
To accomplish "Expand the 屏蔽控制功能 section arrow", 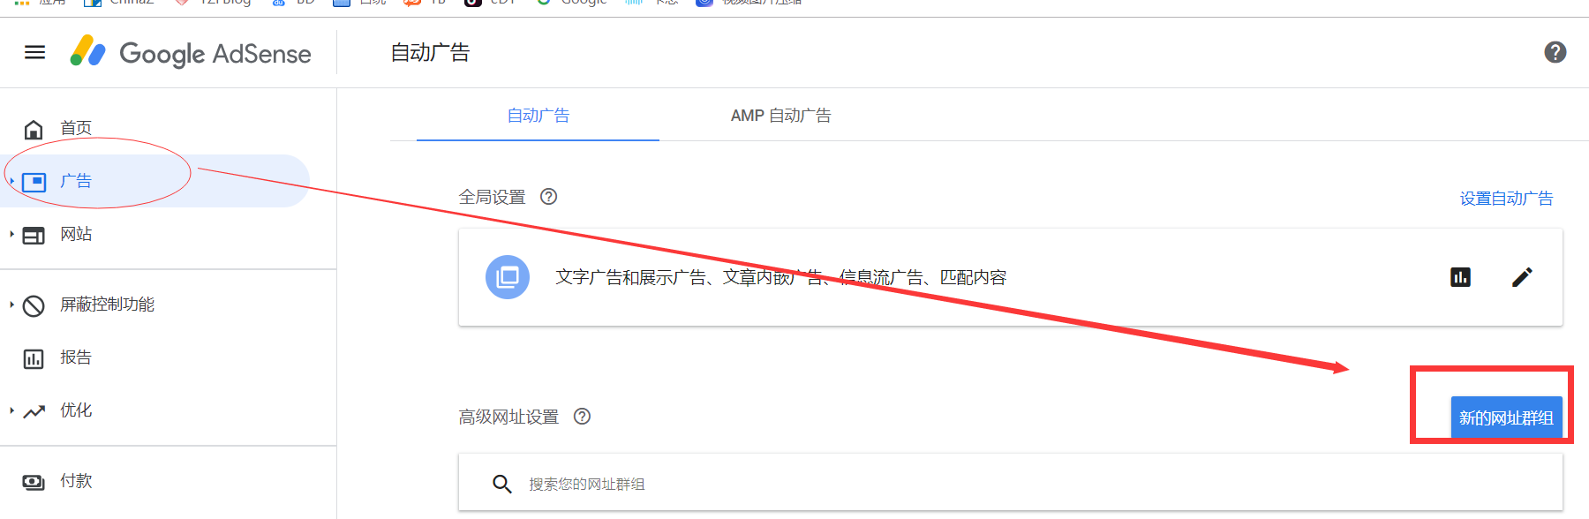I will click(x=11, y=305).
